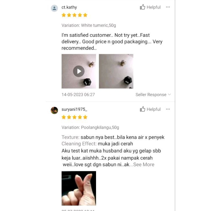Expand review text with See More
211x211 pixels.
tap(144, 164)
